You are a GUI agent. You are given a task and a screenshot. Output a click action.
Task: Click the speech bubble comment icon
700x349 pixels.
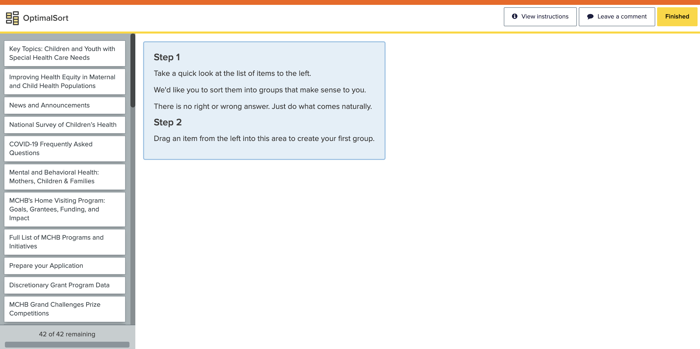click(x=590, y=16)
